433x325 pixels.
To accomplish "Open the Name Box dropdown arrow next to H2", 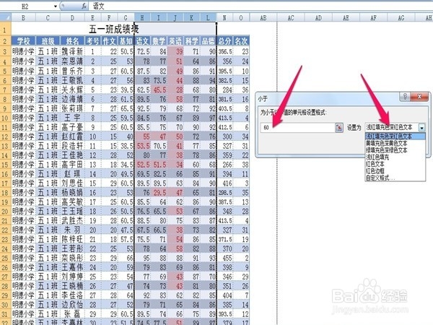I will [x=56, y=6].
